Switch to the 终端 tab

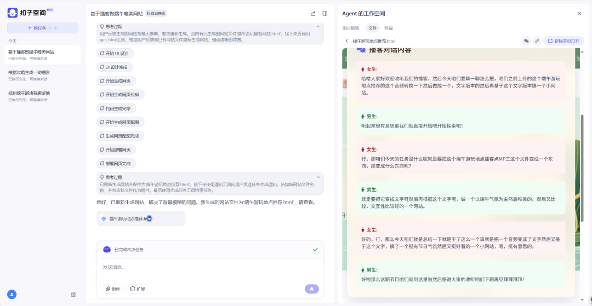tap(389, 28)
